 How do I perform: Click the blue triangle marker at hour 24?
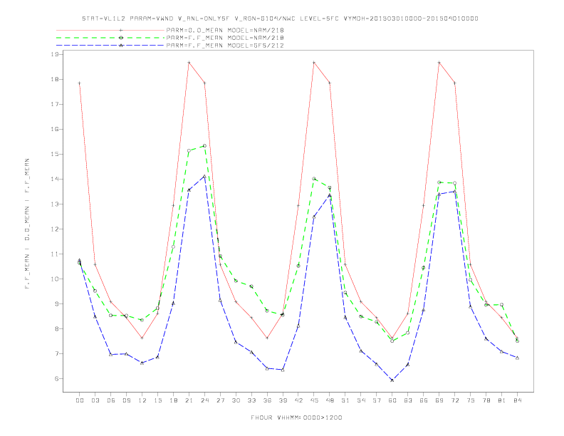click(x=204, y=176)
